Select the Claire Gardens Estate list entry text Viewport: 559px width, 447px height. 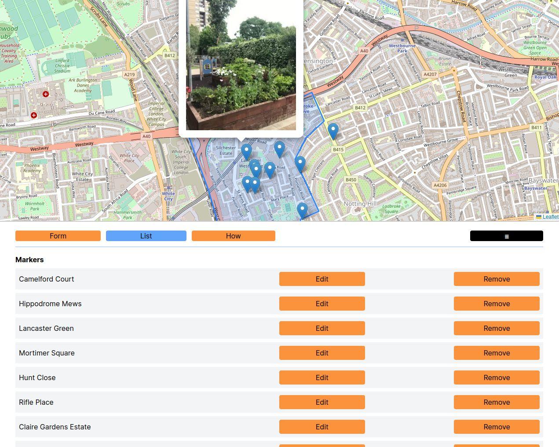point(55,427)
